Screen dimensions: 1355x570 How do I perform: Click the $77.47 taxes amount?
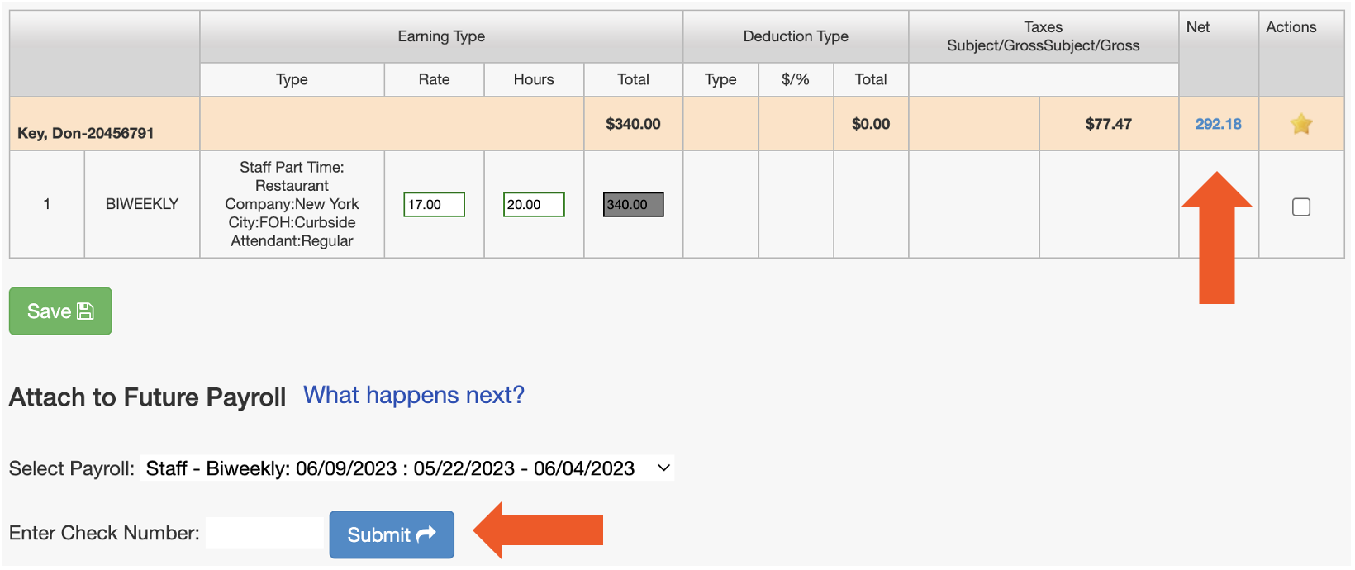click(1108, 124)
